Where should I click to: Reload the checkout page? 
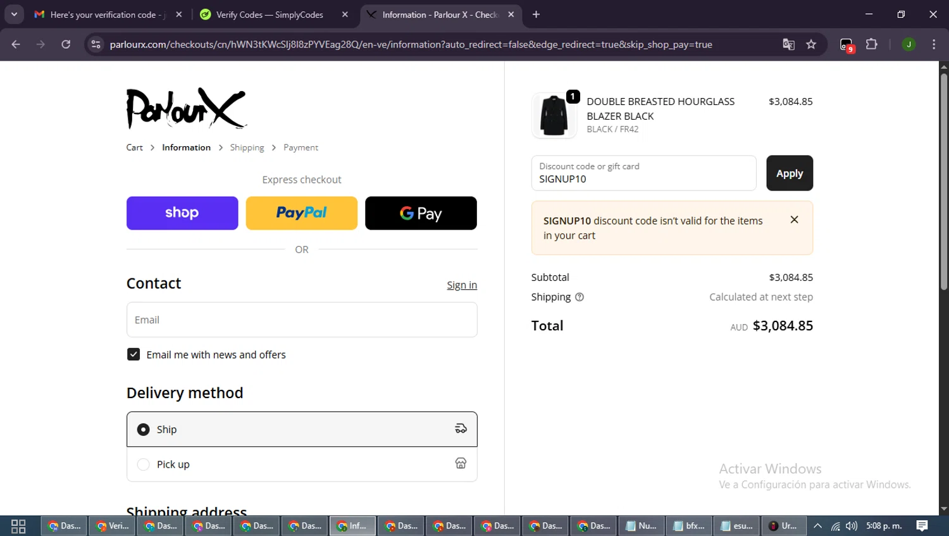(66, 44)
